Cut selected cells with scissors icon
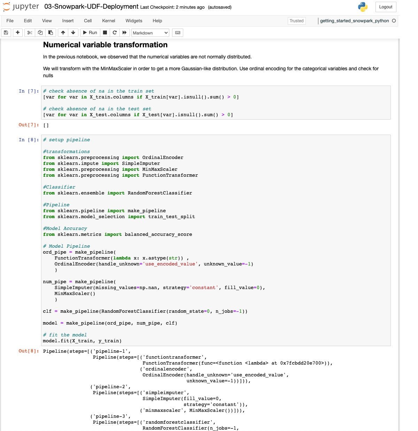Screen dimensions: 418x431 [30, 33]
